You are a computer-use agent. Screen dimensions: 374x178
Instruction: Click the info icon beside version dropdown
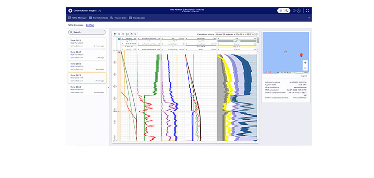click(257, 34)
